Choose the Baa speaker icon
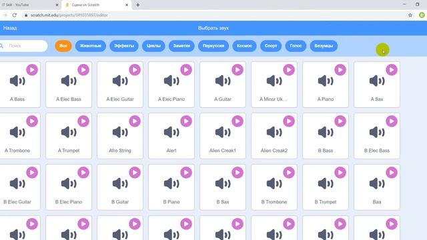This screenshot has width=427, height=240. (377, 184)
